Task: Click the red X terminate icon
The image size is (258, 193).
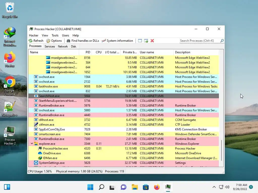Action: coord(152,41)
